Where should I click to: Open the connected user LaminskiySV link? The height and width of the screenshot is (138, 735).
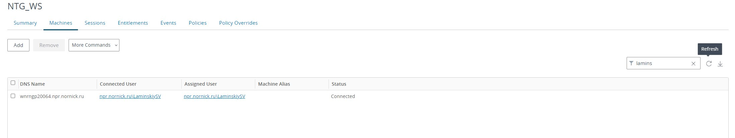[130, 96]
